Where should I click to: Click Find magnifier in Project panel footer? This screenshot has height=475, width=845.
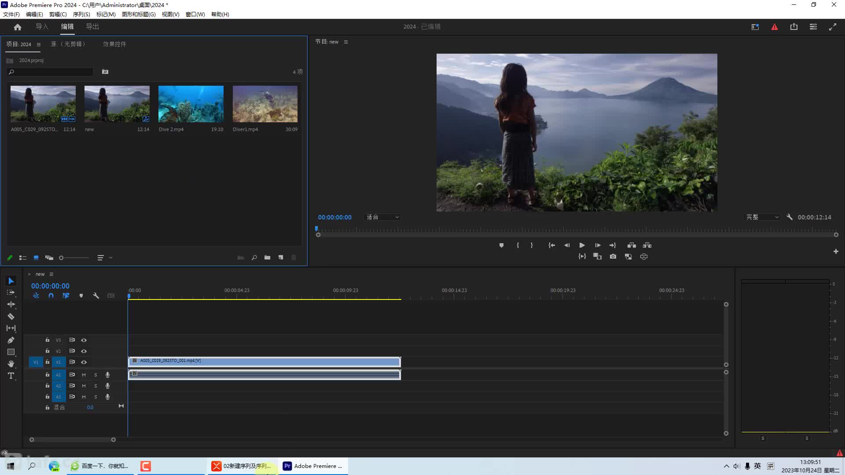254,258
